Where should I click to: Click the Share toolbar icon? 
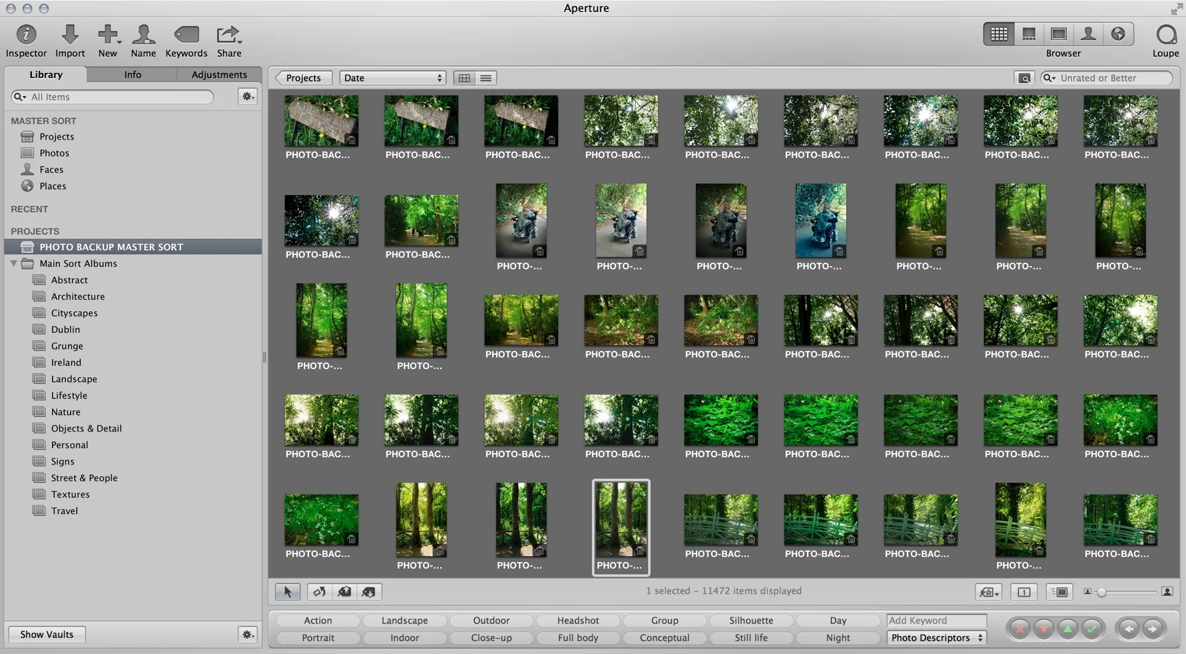click(x=228, y=36)
